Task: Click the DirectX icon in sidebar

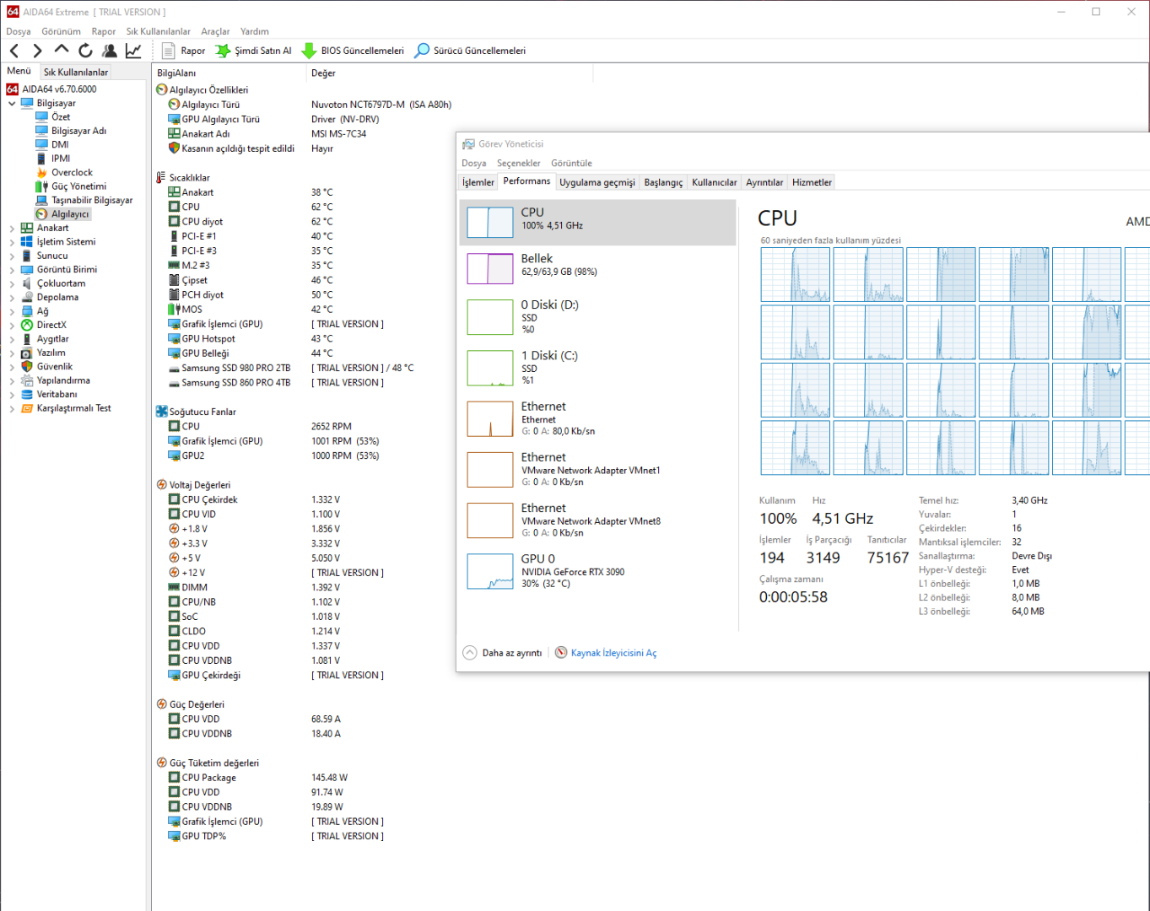Action: [27, 325]
